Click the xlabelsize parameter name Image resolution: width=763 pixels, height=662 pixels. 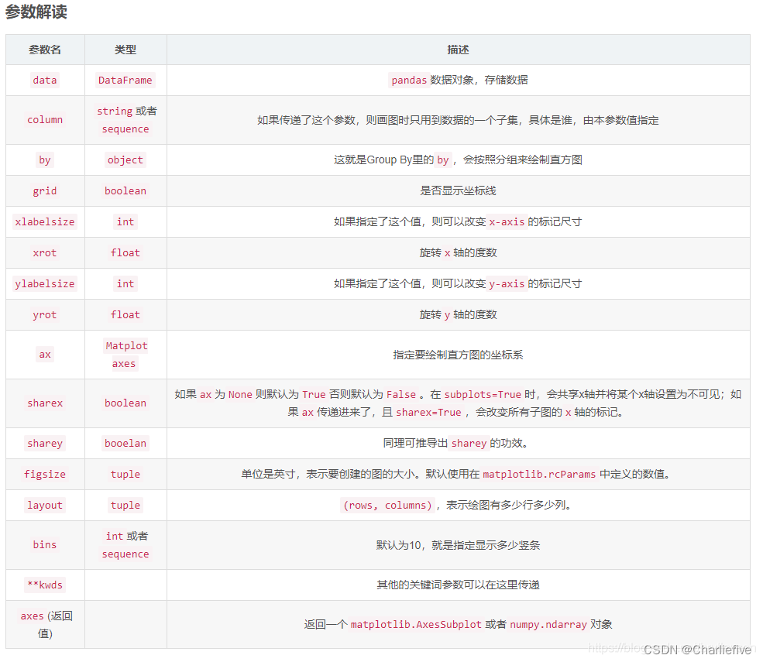44,221
